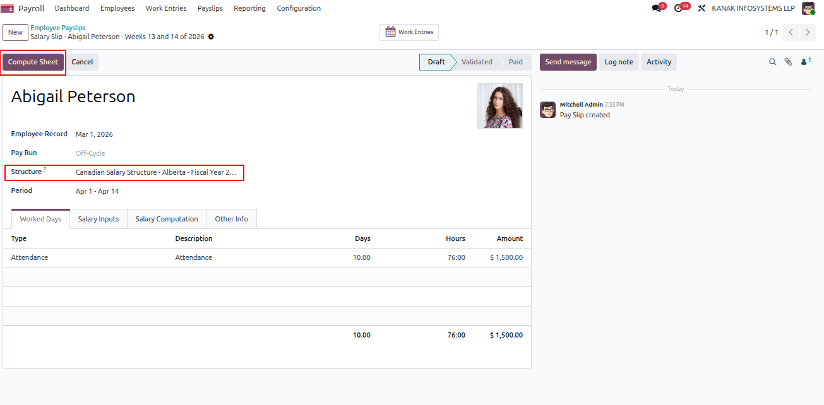Sort by the Days column header
This screenshot has width=824, height=405.
(362, 238)
